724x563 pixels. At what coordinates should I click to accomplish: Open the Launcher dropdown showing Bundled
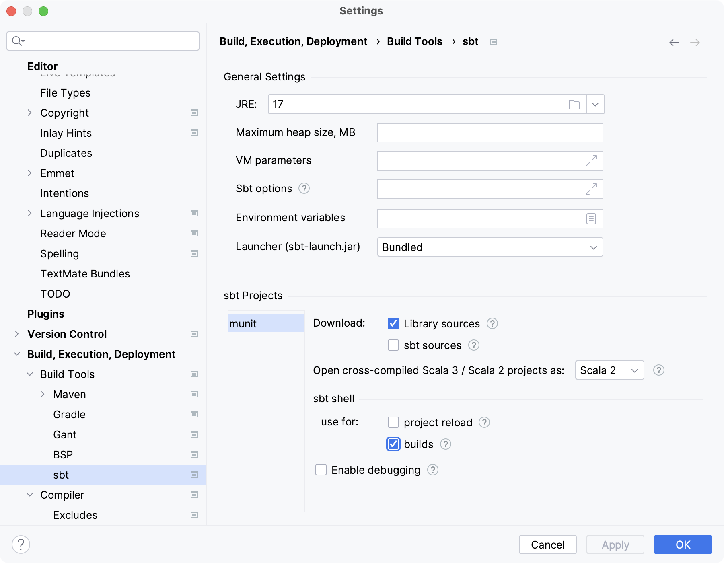[x=490, y=247]
